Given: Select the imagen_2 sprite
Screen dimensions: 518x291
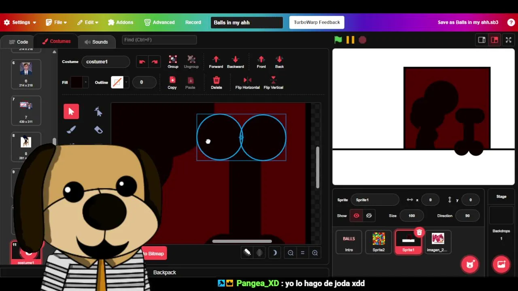Looking at the screenshot, I should pyautogui.click(x=437, y=242).
